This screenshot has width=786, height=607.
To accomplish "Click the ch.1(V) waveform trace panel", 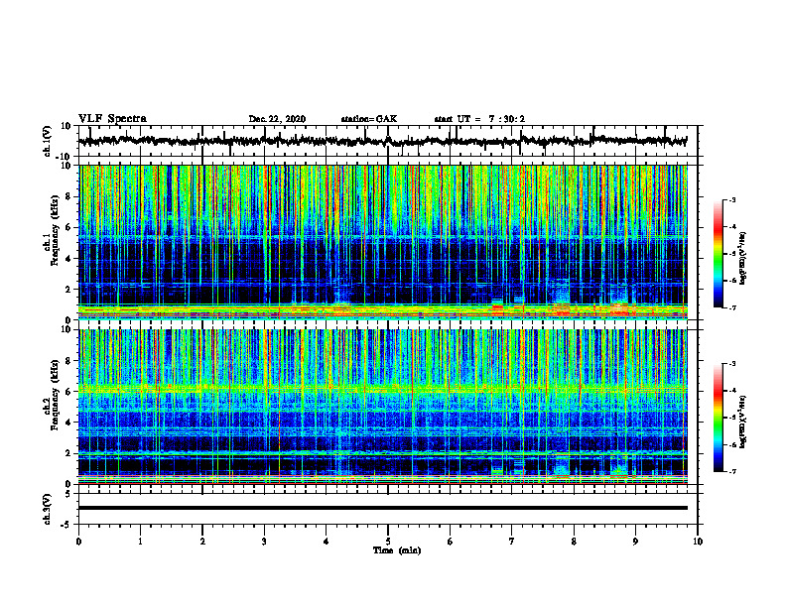I will coord(387,141).
